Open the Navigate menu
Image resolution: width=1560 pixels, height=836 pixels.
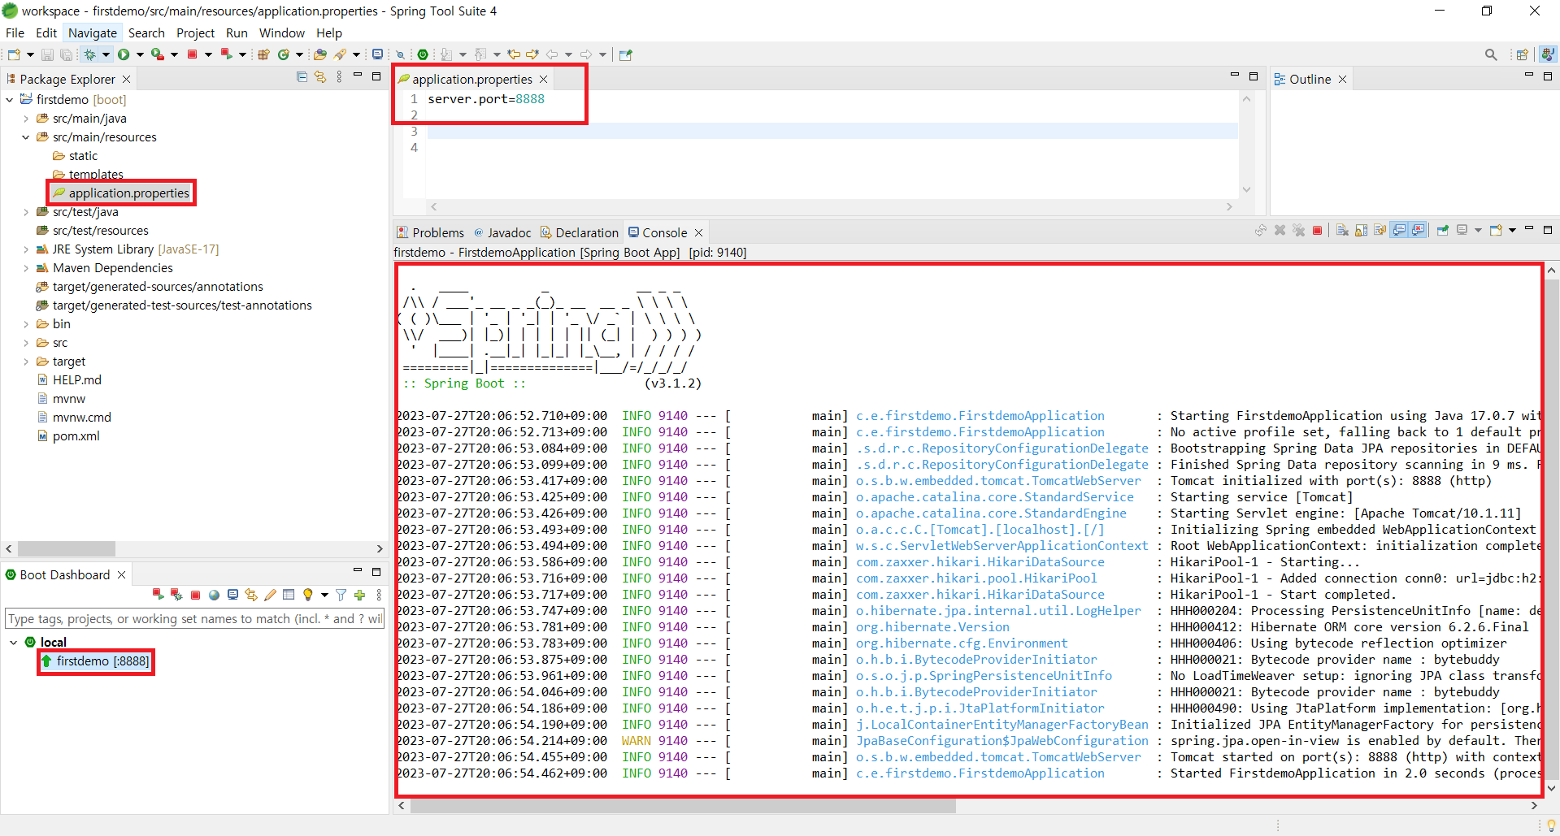(93, 32)
